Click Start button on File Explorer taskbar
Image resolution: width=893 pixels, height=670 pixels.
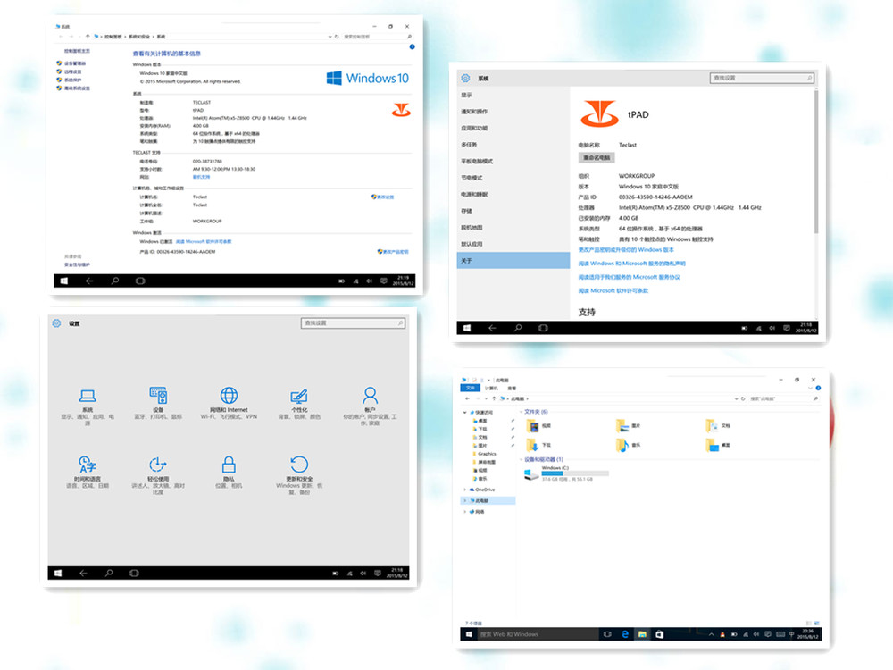click(469, 634)
